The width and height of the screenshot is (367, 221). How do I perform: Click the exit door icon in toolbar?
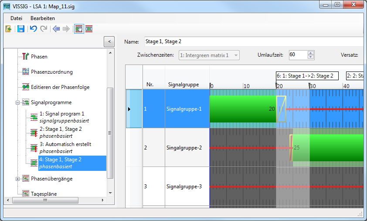pyautogui.click(x=8, y=29)
